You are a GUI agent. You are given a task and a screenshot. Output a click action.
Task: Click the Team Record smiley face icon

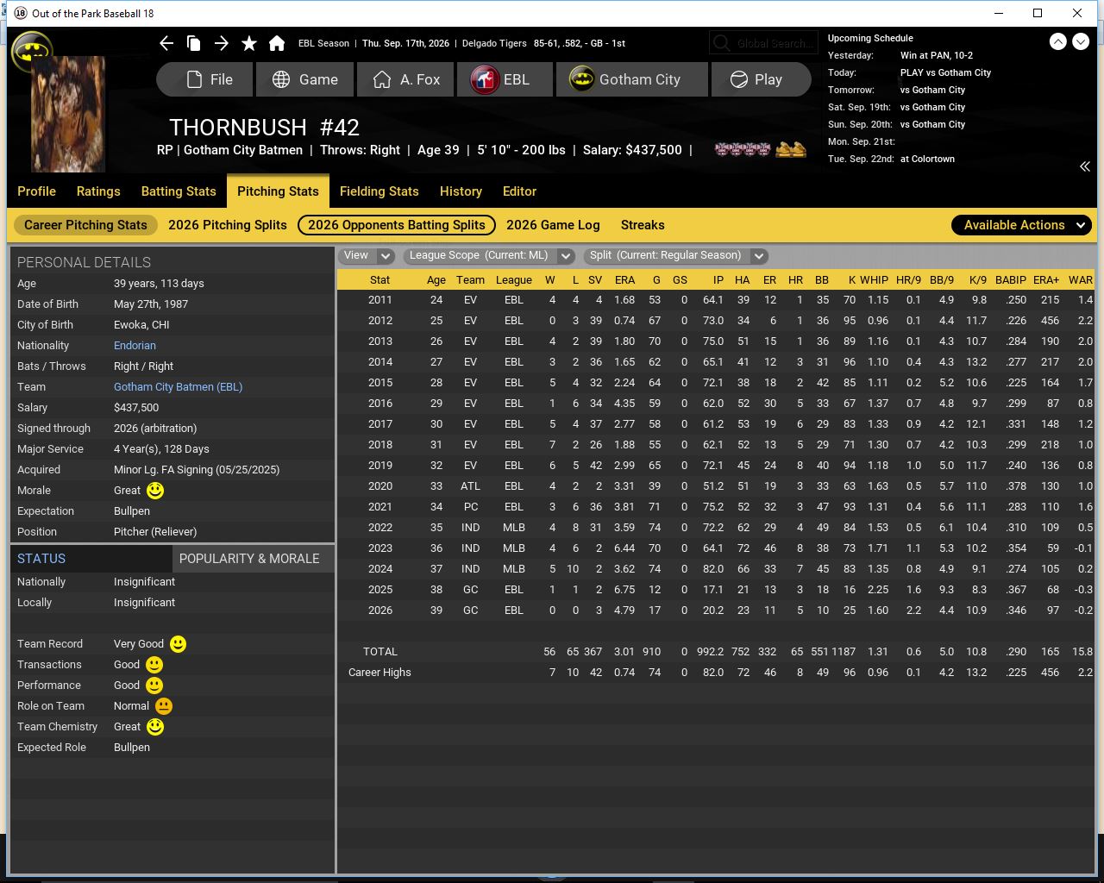[x=178, y=644]
